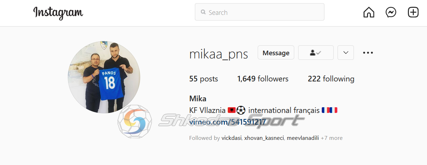427x165 pixels.
Task: Create a new post with plus icon
Action: click(413, 12)
